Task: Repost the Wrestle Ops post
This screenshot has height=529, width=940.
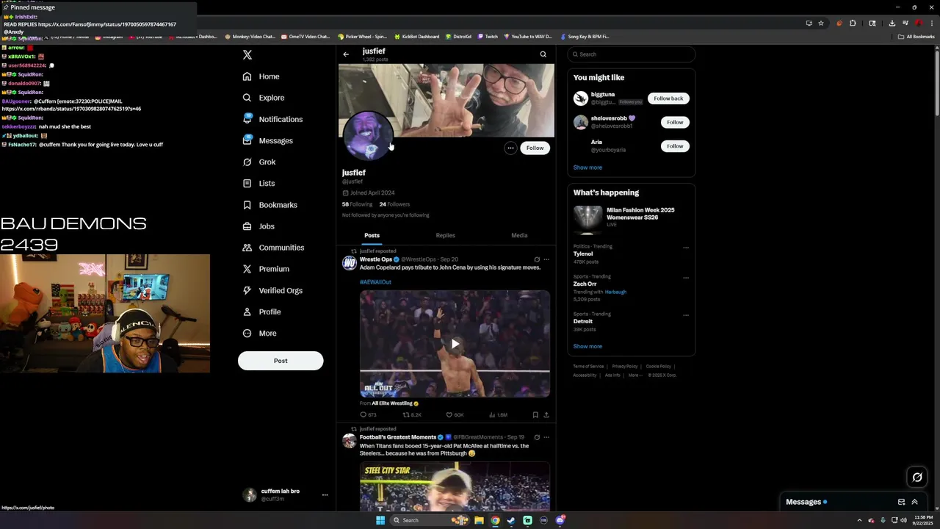Action: (x=412, y=415)
